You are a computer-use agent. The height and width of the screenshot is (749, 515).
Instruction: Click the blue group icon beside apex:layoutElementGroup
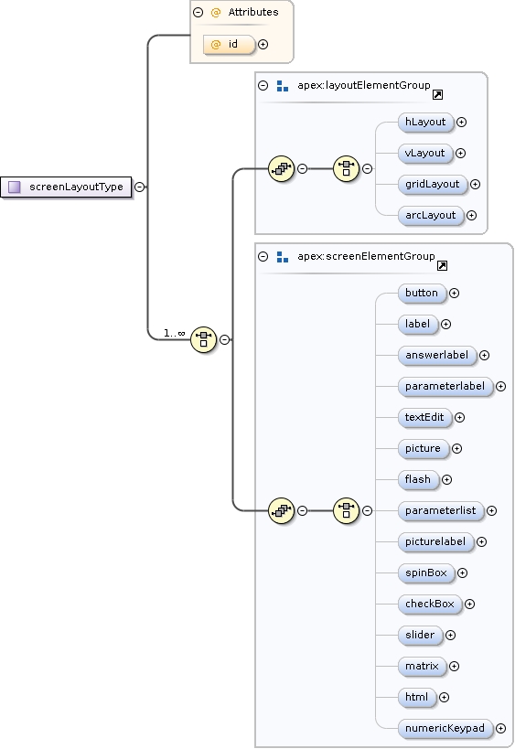283,86
